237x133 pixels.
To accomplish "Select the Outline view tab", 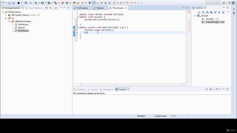I will pyautogui.click(x=199, y=8).
